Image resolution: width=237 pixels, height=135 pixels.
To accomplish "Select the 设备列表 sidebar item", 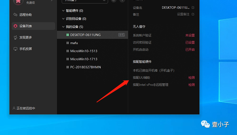I will [x=33, y=26].
